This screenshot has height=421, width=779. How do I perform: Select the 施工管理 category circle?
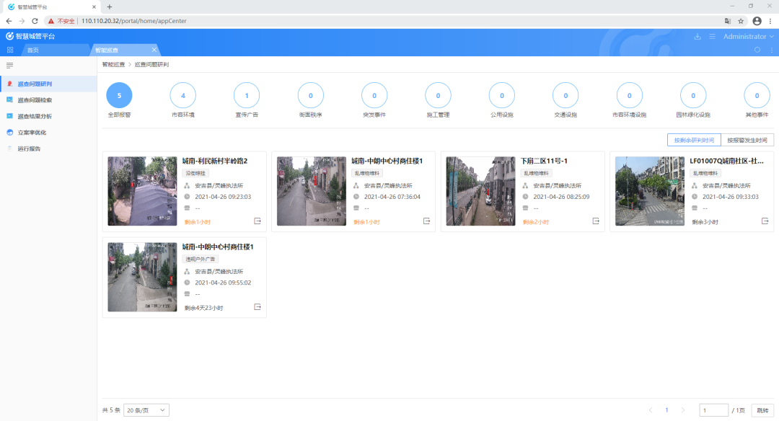[439, 95]
